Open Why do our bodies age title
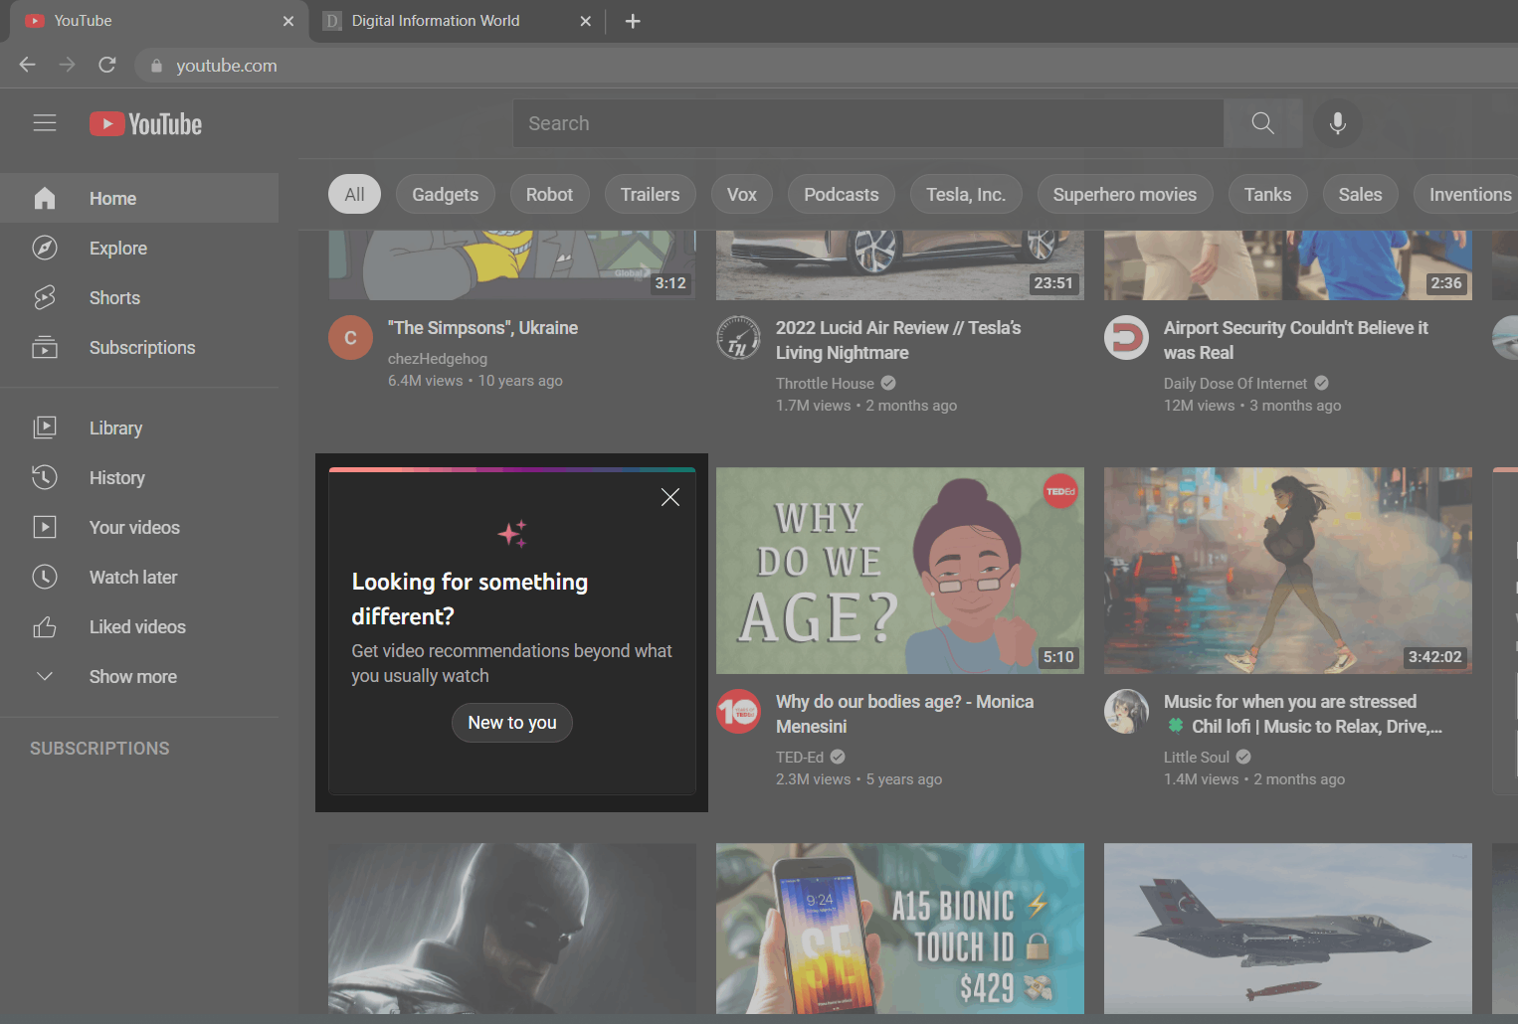1518x1024 pixels. click(904, 714)
